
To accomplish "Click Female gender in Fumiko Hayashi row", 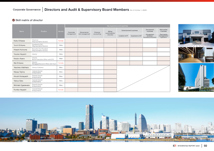I will pyautogui.click(x=61, y=90).
